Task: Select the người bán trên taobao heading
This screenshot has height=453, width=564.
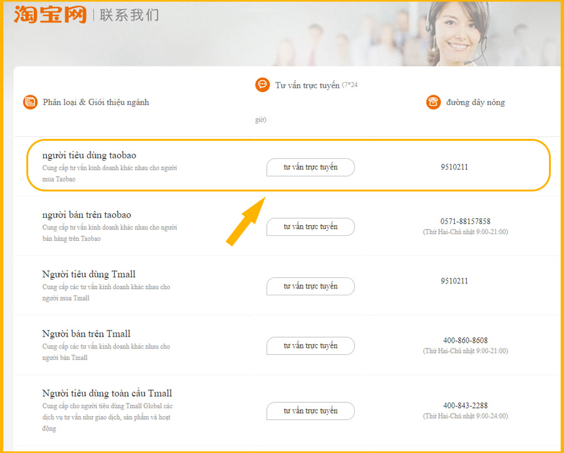Action: [x=86, y=215]
